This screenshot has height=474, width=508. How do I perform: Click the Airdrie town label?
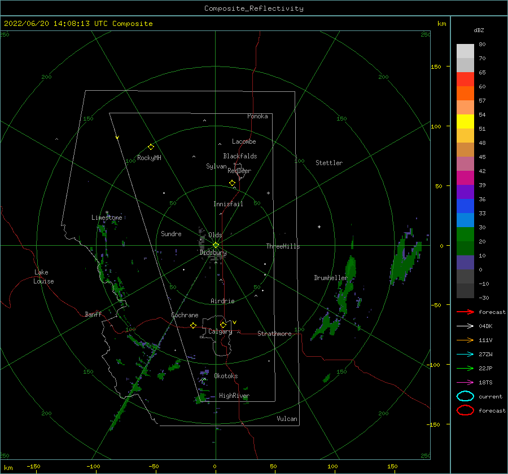click(x=222, y=301)
